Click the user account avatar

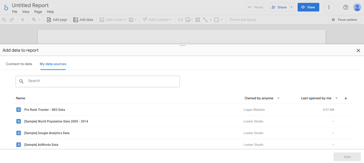pos(357,7)
